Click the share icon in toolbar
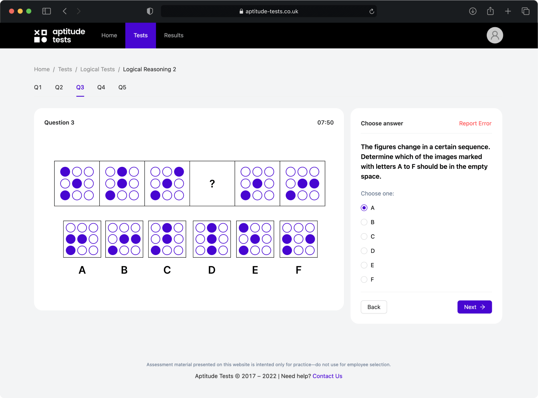Image resolution: width=538 pixels, height=398 pixels. click(x=490, y=11)
